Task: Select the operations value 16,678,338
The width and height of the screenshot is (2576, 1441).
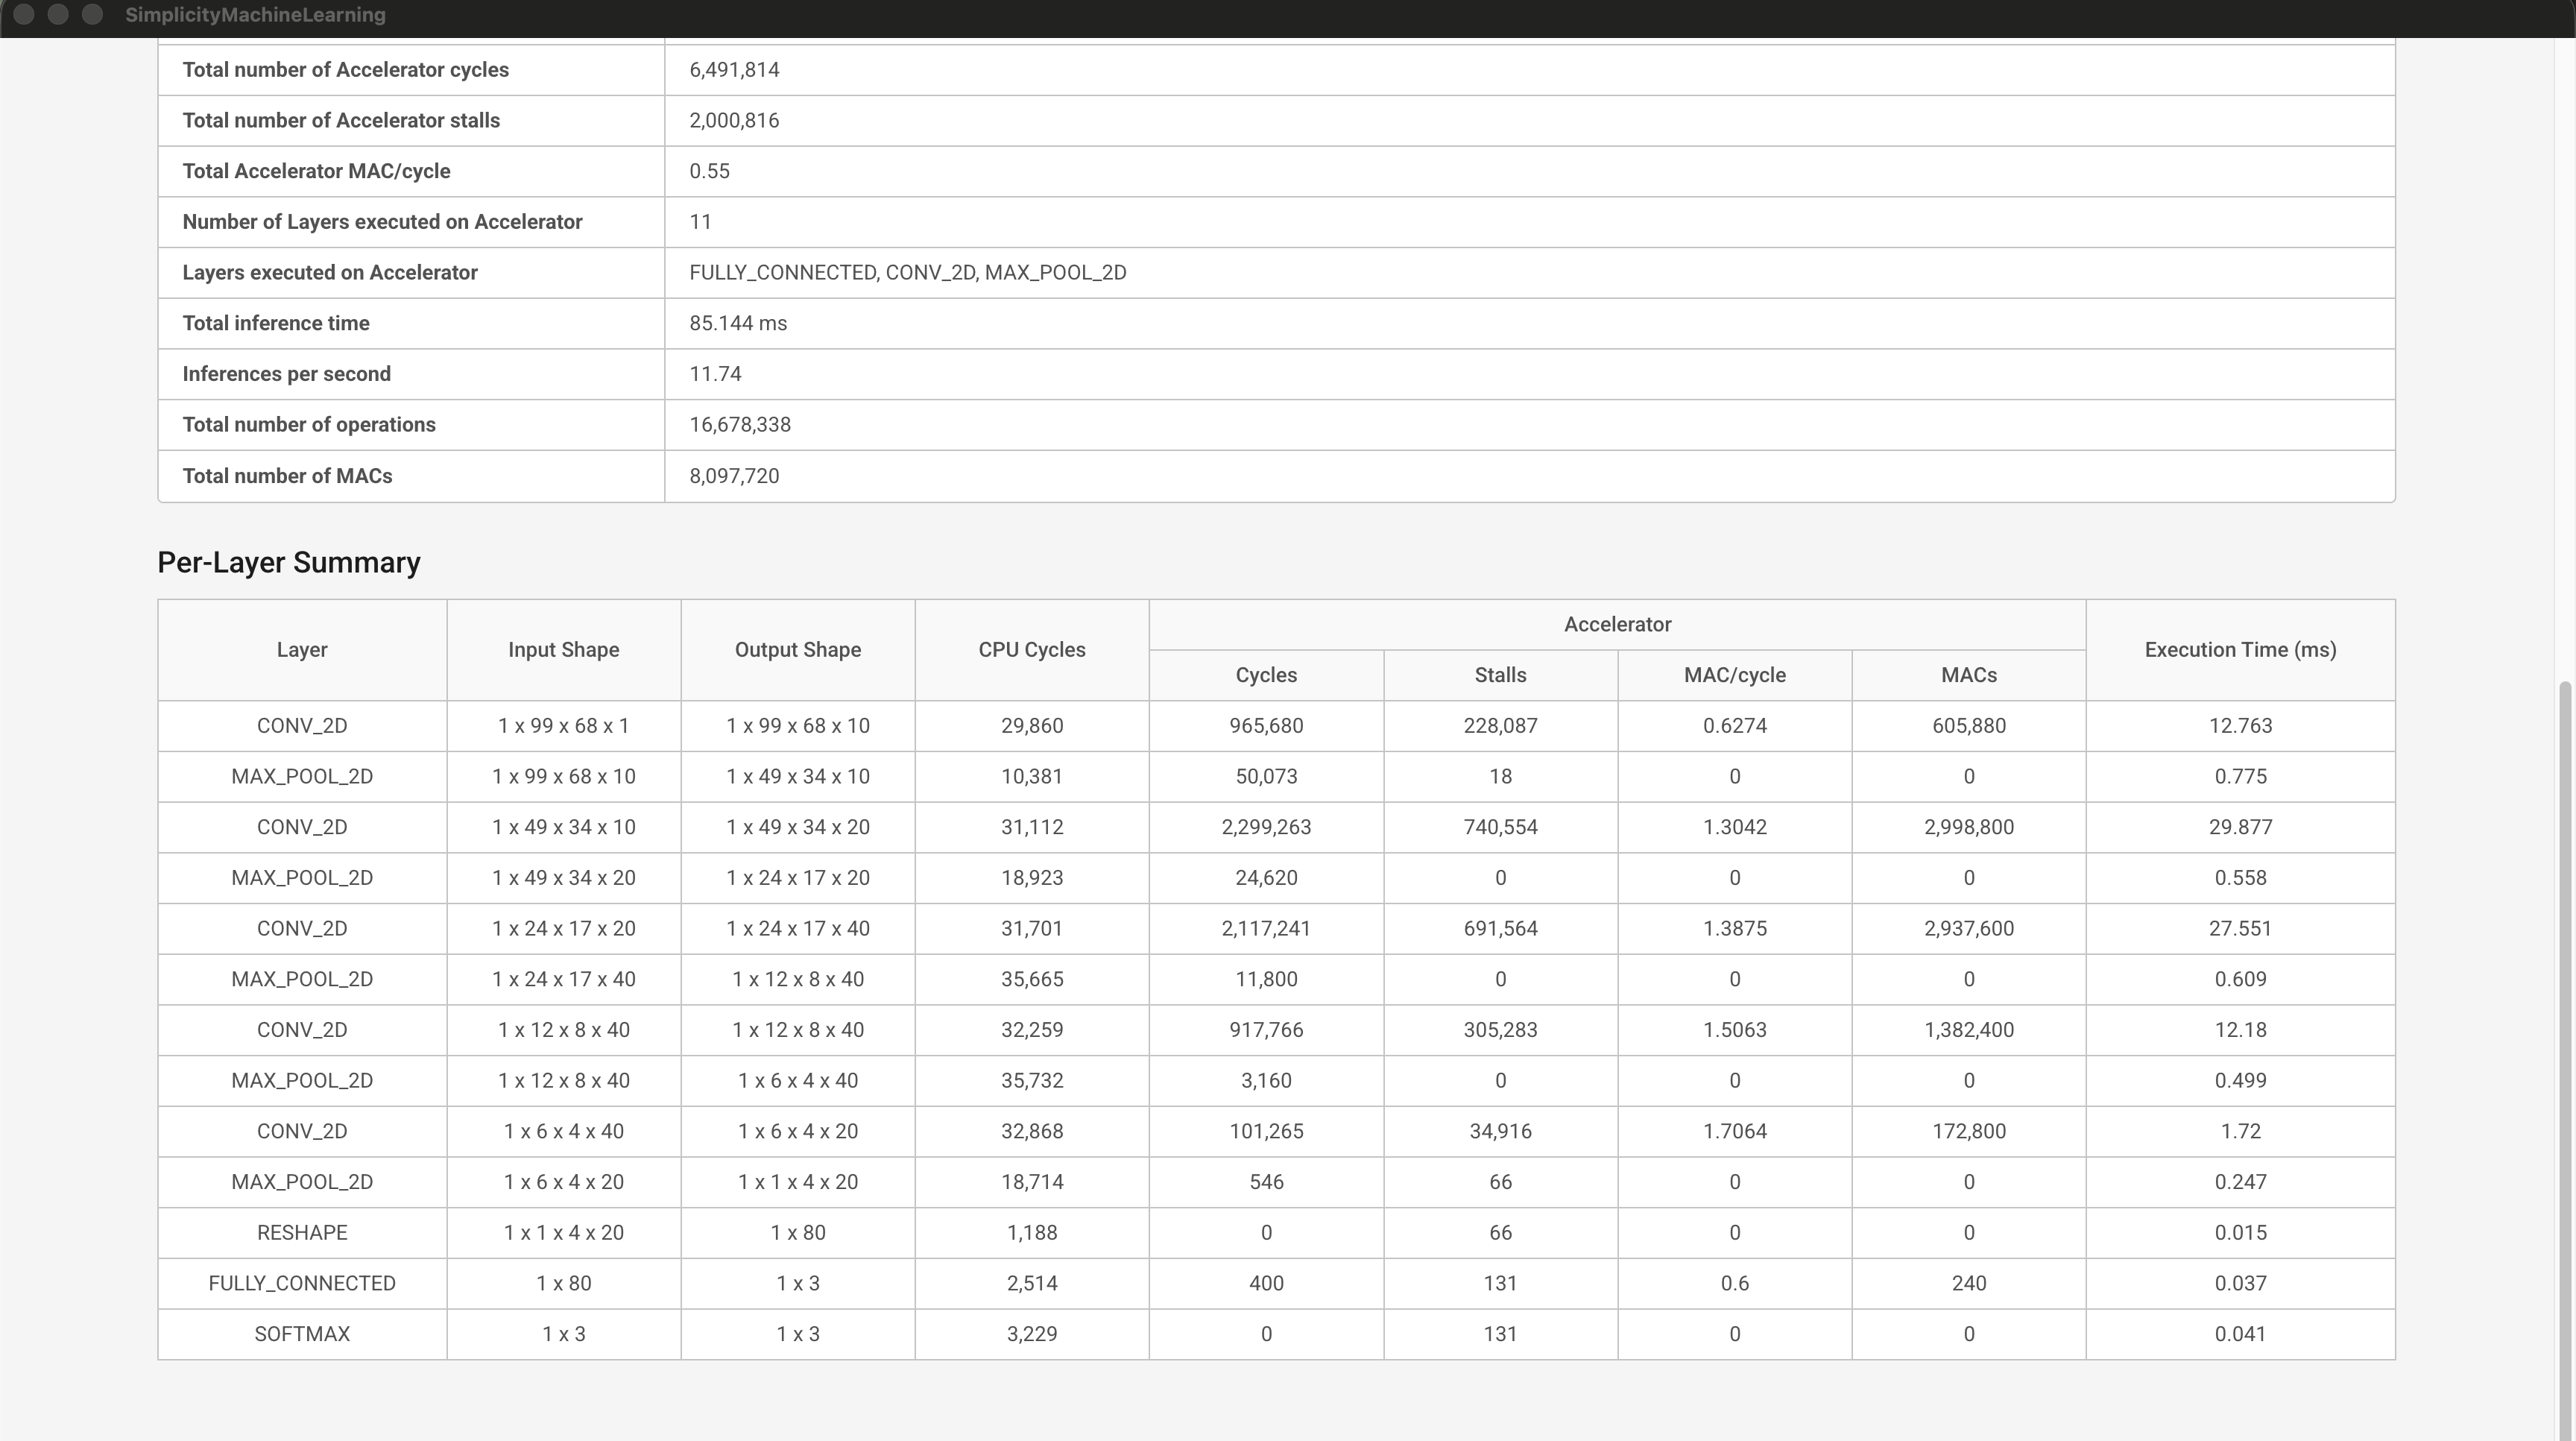Action: 740,425
